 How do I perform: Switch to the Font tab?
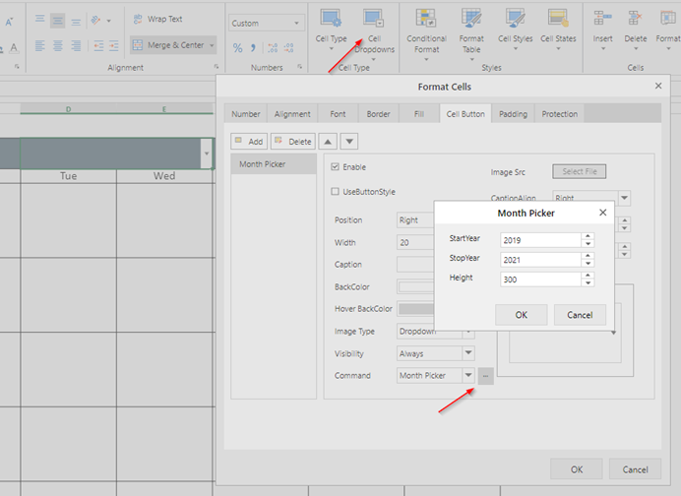tap(338, 114)
